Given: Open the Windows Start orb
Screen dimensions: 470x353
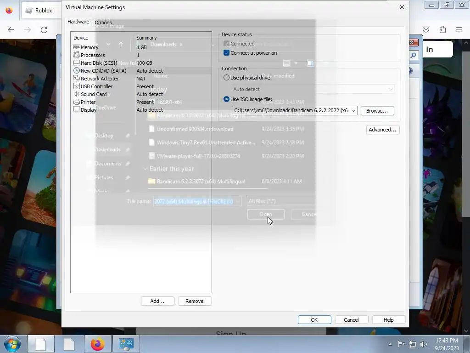Looking at the screenshot, I should 12,344.
